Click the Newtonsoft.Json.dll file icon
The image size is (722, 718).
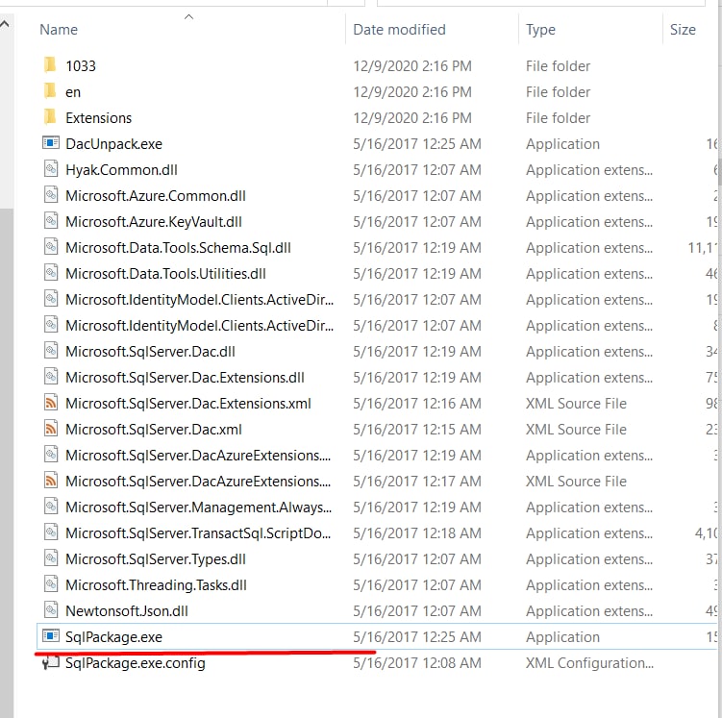pyautogui.click(x=51, y=610)
